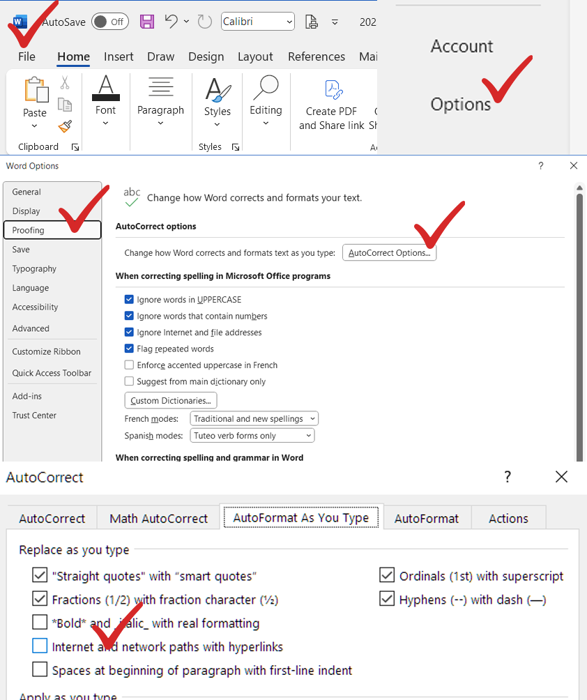Uncheck Ignore words in UPPERCASE

[129, 299]
